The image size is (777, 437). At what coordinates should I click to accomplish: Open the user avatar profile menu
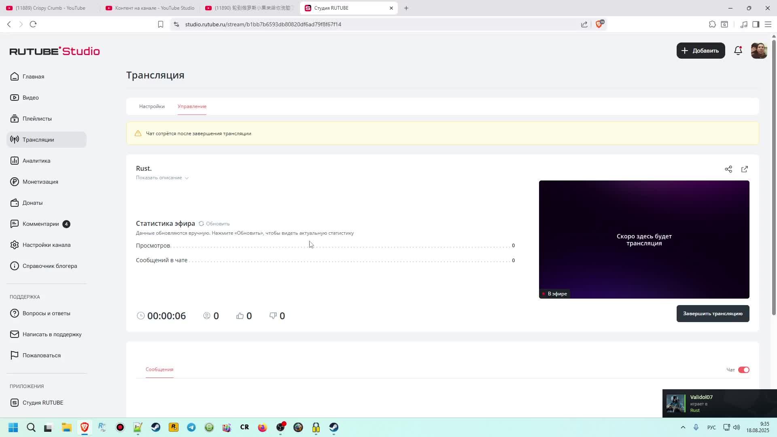(758, 51)
